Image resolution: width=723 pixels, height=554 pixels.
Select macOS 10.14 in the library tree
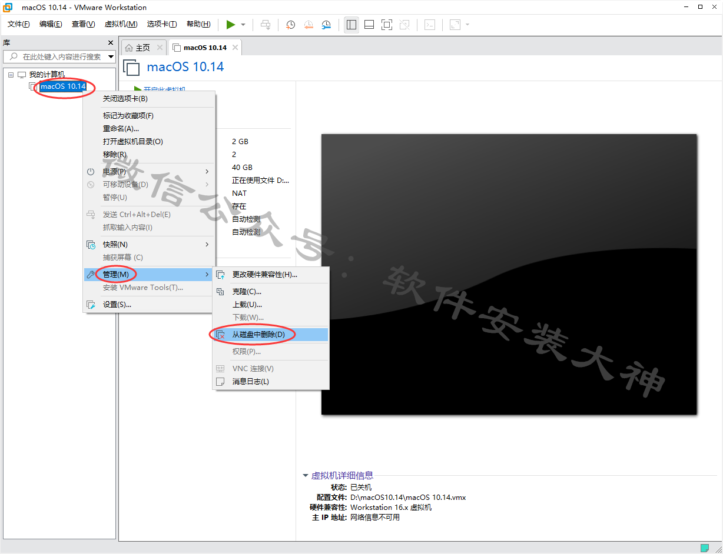(x=63, y=86)
